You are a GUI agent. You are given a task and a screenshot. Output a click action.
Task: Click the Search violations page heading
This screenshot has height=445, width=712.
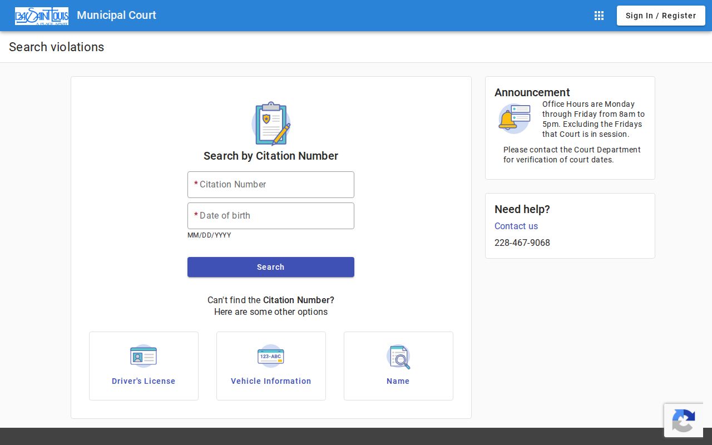click(57, 47)
